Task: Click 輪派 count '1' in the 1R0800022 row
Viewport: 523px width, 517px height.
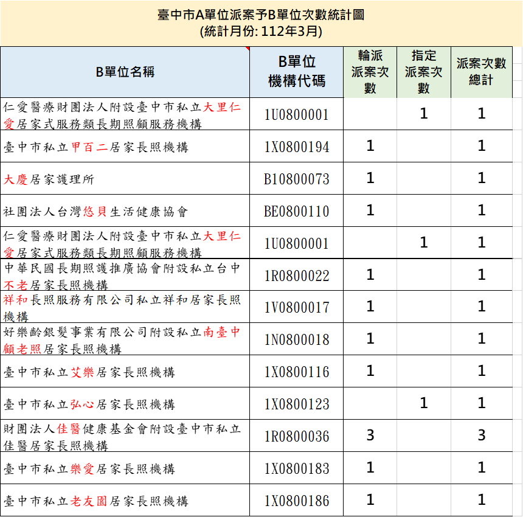Action: [370, 275]
